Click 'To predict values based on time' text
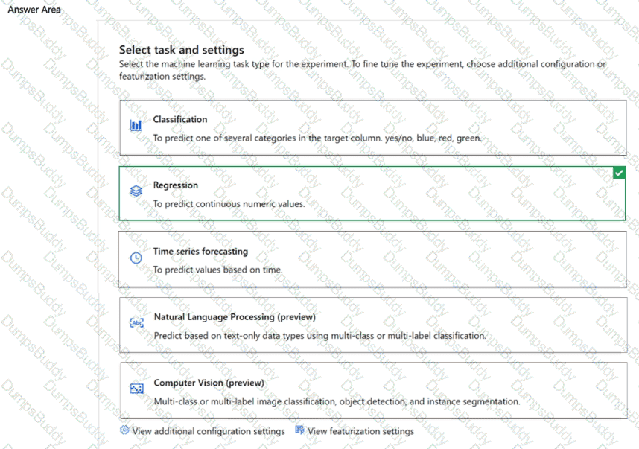Image resolution: width=639 pixels, height=449 pixels. [x=217, y=270]
